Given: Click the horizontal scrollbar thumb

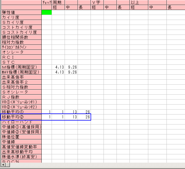Looking at the screenshot, I should tap(8, 165).
